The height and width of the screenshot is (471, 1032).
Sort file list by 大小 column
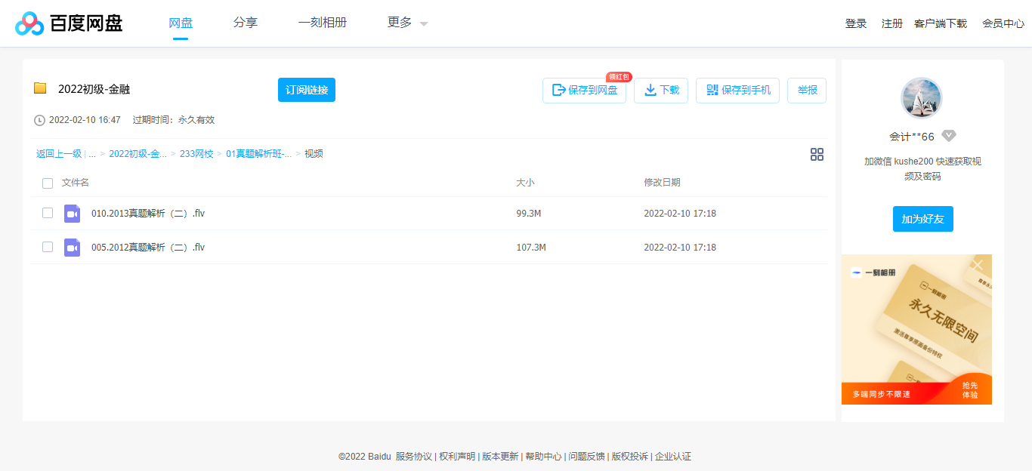[525, 183]
